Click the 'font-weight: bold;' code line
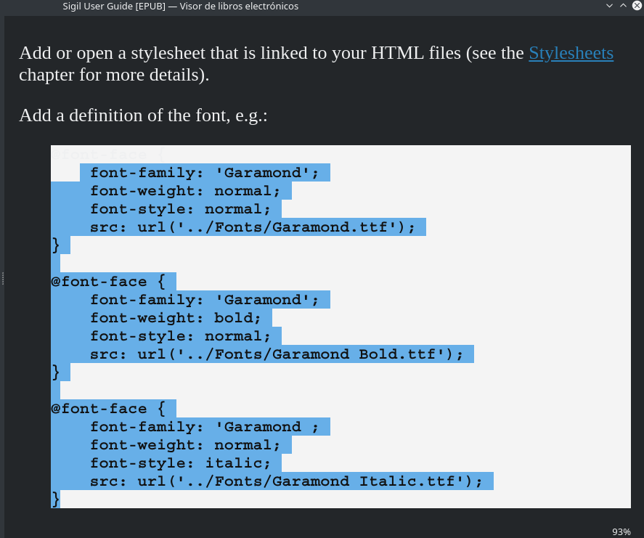Screen dimensions: 644x538 (x=175, y=318)
